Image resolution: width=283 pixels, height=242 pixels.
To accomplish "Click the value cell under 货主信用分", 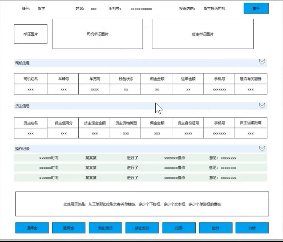I will click(x=63, y=133).
